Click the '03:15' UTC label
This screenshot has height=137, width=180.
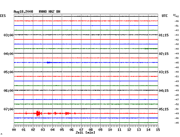[x=164, y=72]
